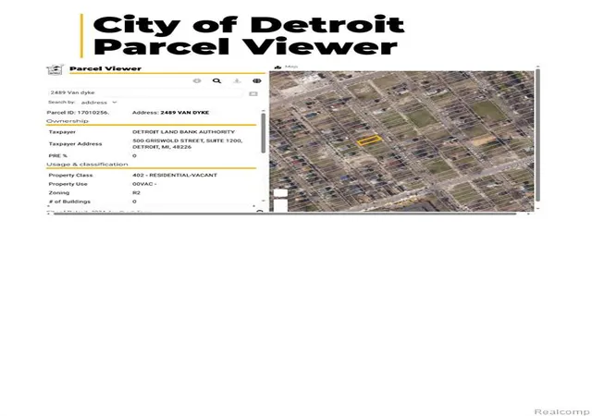Click 'DETROIT LAND BANK AUTHORITY' taxpayer value
The width and height of the screenshot is (592, 416).
click(183, 132)
